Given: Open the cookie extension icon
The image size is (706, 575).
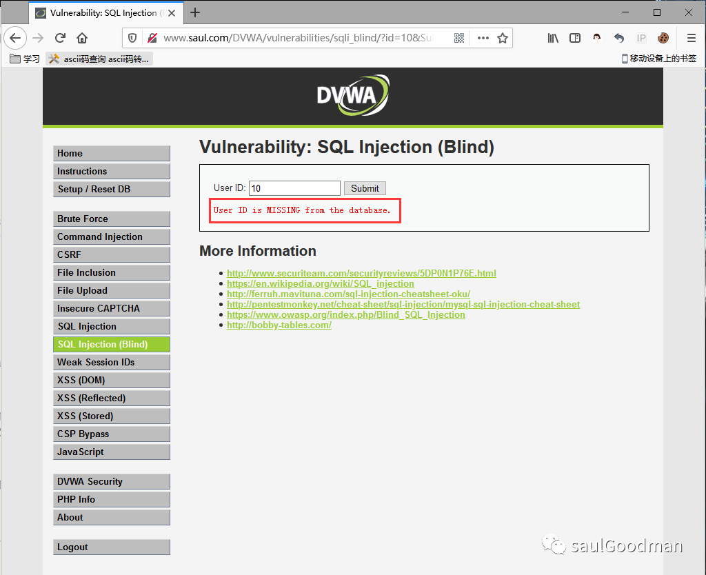Looking at the screenshot, I should tap(663, 39).
